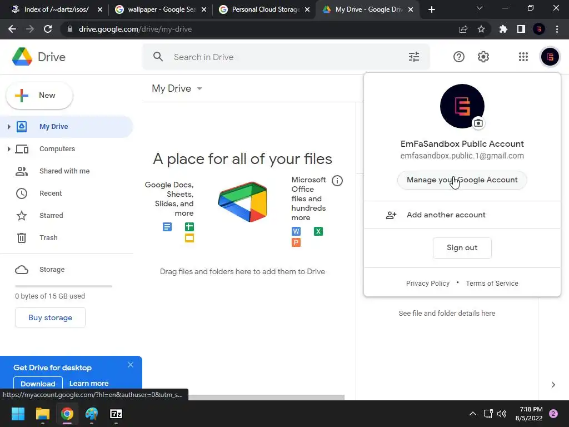Open a new browser tab
The width and height of the screenshot is (569, 427).
[x=431, y=9]
